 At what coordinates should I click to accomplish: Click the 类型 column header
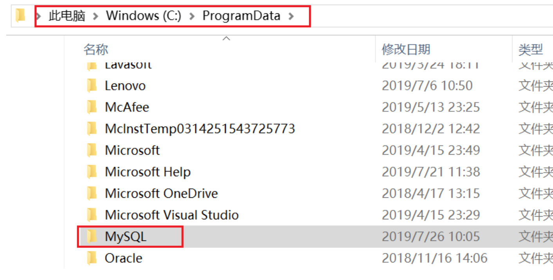click(x=530, y=49)
